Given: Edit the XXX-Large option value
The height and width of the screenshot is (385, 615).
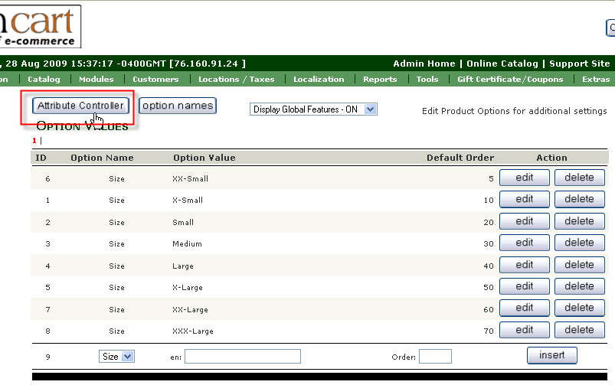Looking at the screenshot, I should [524, 330].
